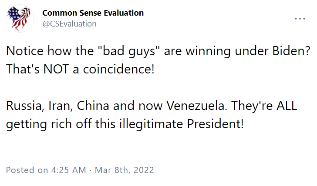
Task: Click the capitalized word "ALL"
Action: click(x=287, y=106)
